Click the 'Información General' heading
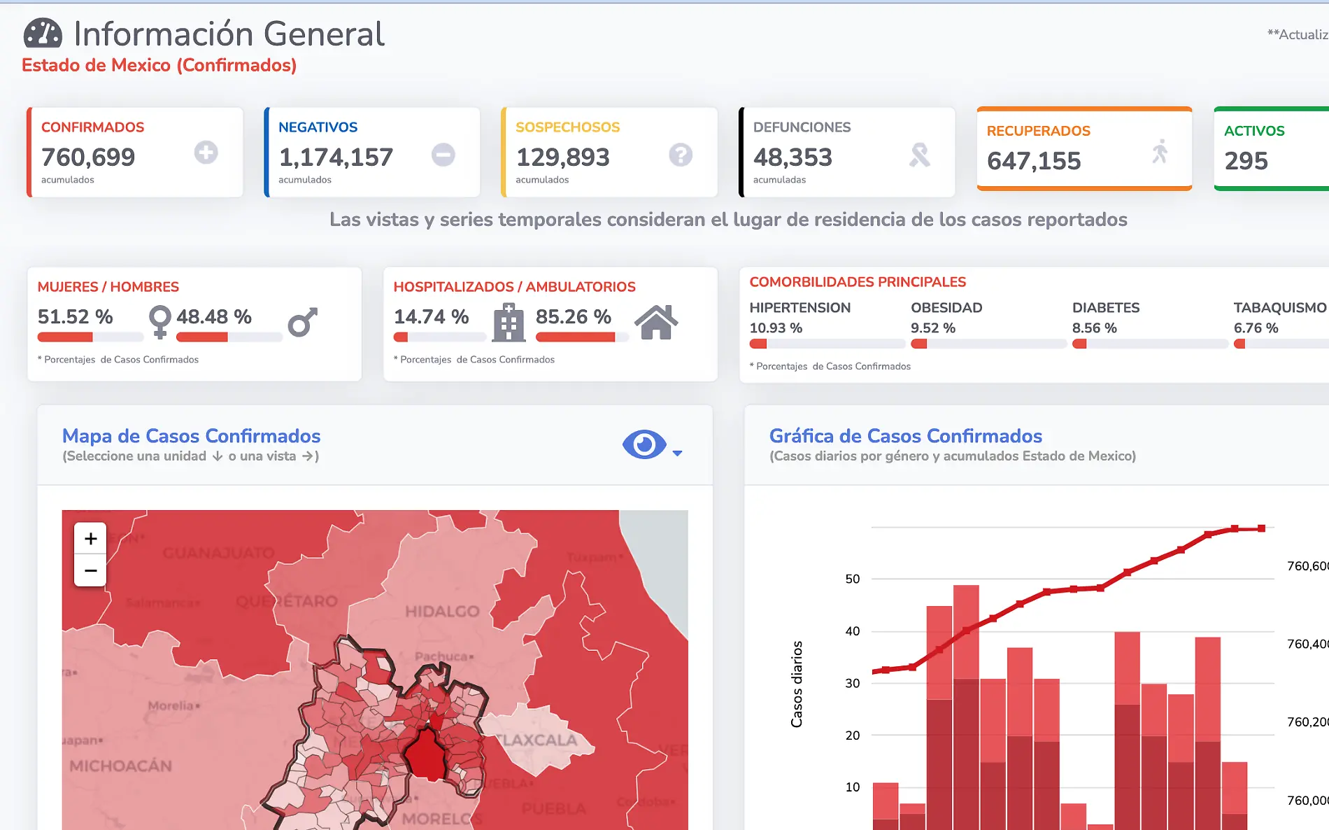 (229, 34)
